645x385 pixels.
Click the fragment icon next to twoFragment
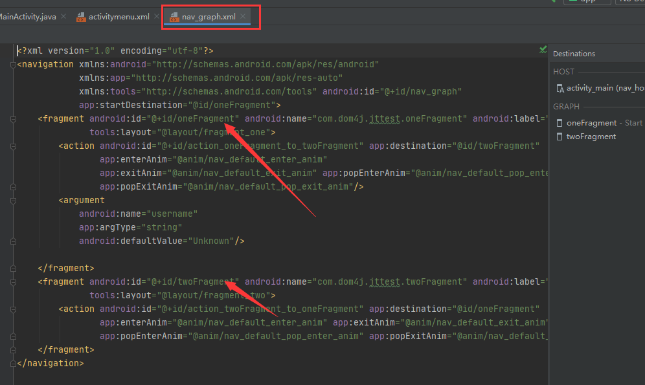[x=560, y=137]
